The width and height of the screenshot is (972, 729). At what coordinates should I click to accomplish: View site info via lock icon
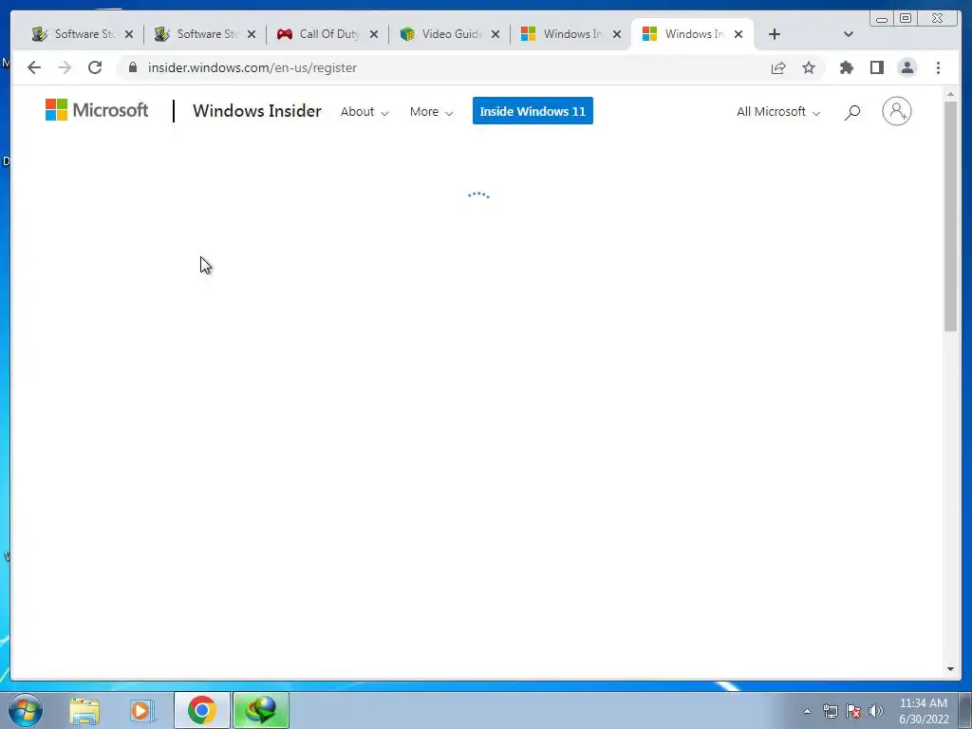133,67
